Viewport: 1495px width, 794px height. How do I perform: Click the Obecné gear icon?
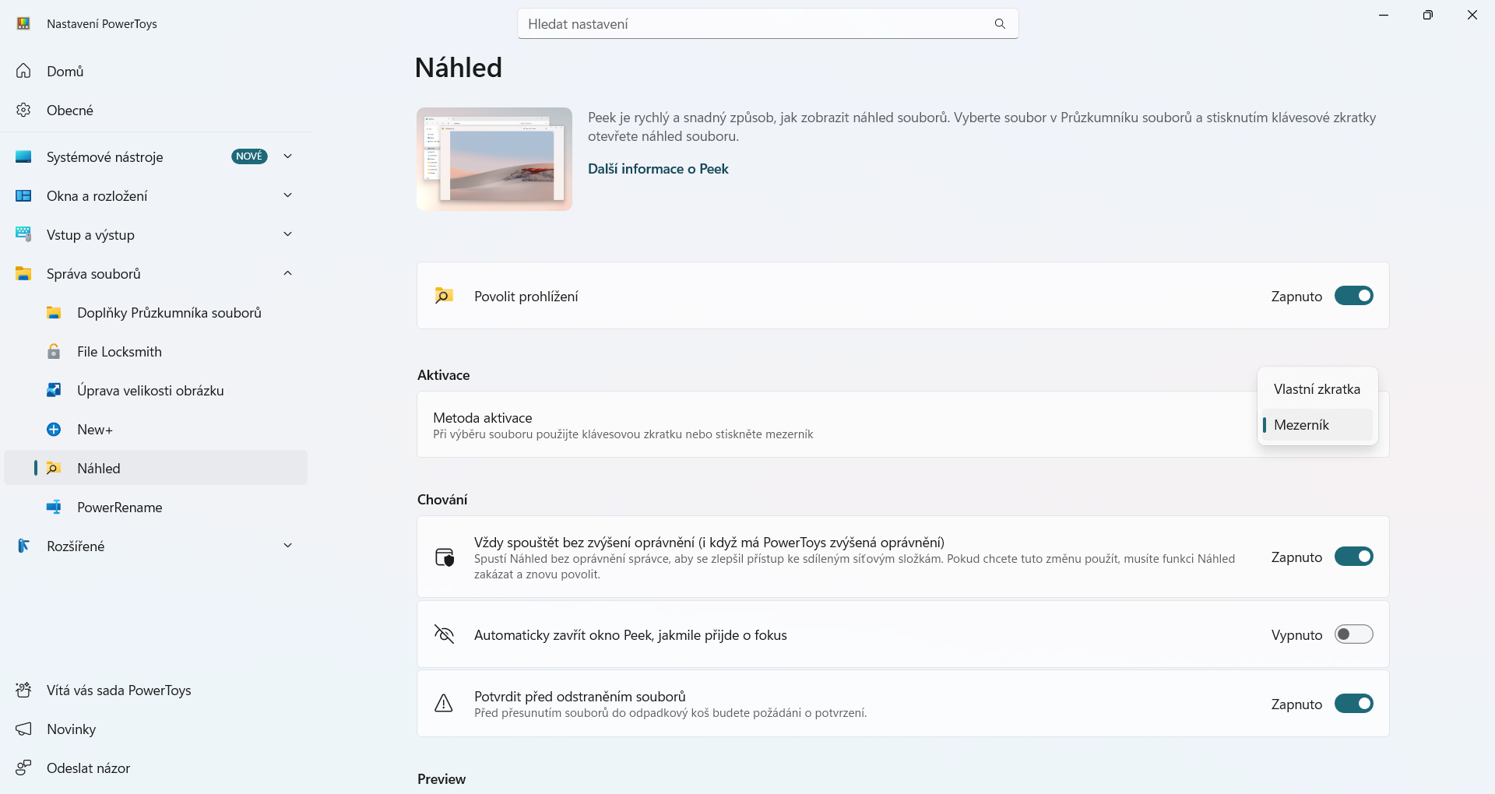(x=23, y=111)
